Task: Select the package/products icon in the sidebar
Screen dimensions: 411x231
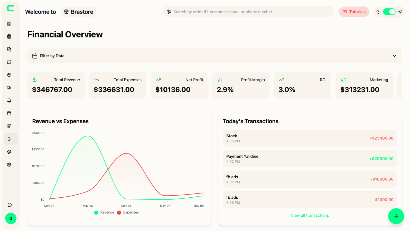Action: click(9, 75)
